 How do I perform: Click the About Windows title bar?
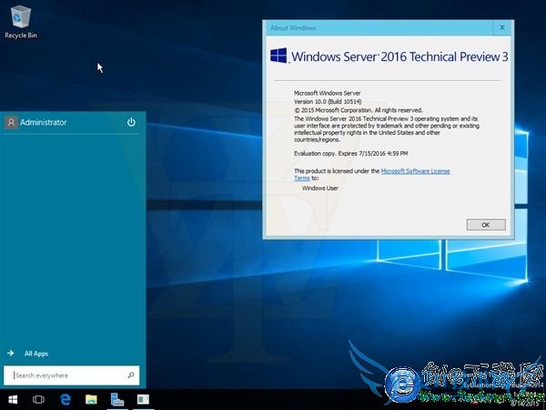[379, 28]
